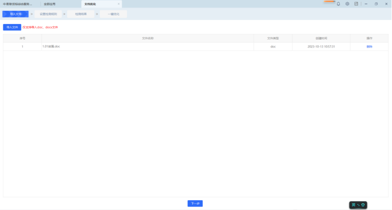The height and width of the screenshot is (210, 392).
Task: Minimize the application window
Action: 367,4
